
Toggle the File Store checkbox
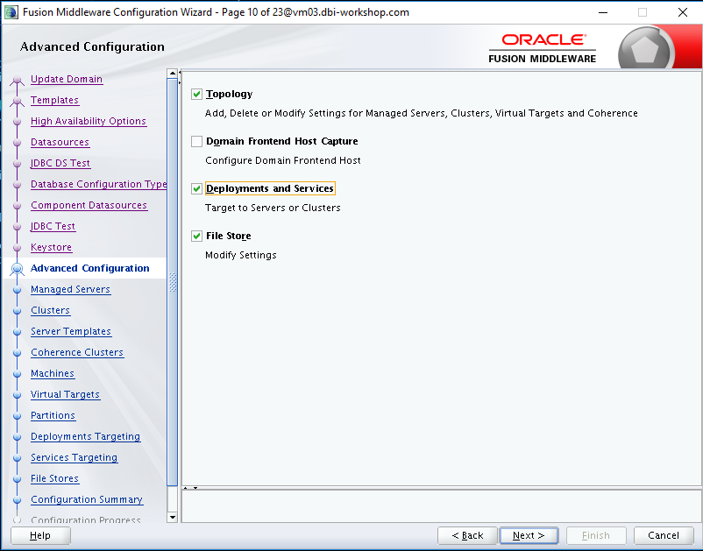[x=196, y=236]
